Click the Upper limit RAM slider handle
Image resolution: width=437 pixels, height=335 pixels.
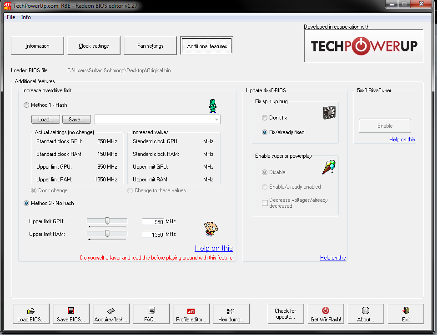[107, 233]
